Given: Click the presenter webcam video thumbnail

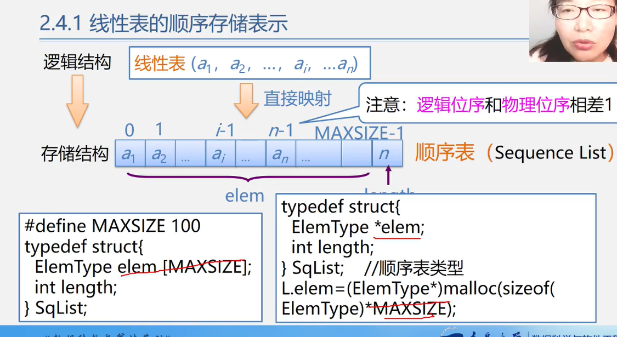Looking at the screenshot, I should [573, 31].
